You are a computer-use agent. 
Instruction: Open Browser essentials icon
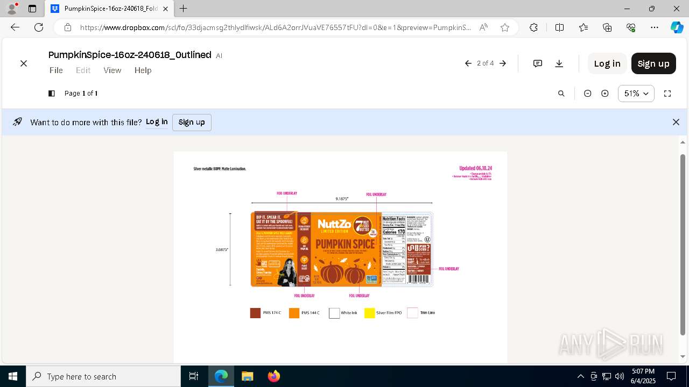[x=631, y=27]
